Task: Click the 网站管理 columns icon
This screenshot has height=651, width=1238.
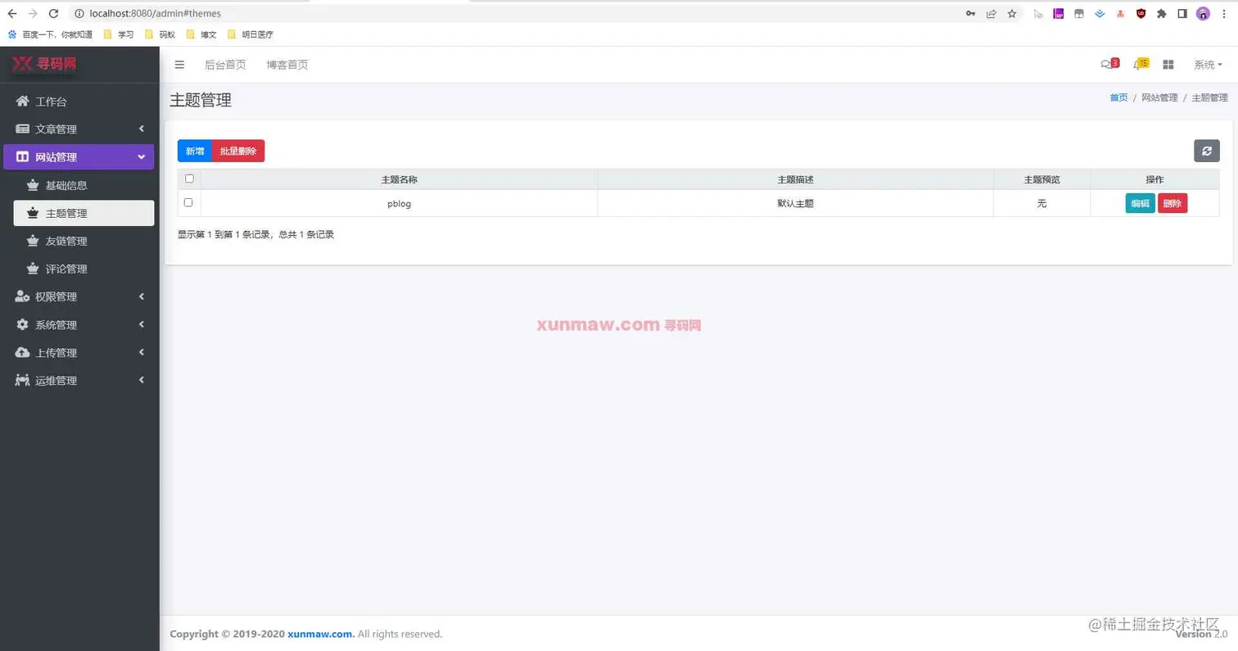Action: pyautogui.click(x=22, y=157)
